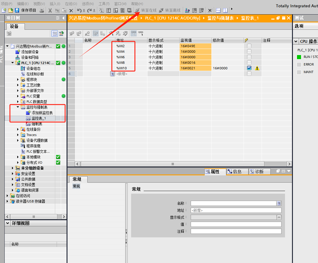Click the 修改值 cell 16#0000 for %IW10
Image resolution: width=318 pixels, height=263 pixels.
tap(227, 68)
